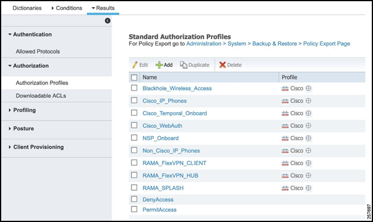Click info icon in NSP_Onboard row

point(308,138)
